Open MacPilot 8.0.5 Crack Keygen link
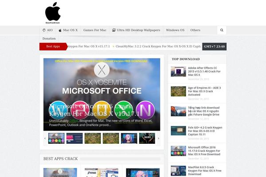This screenshot has height=177, width=266. click(204, 170)
